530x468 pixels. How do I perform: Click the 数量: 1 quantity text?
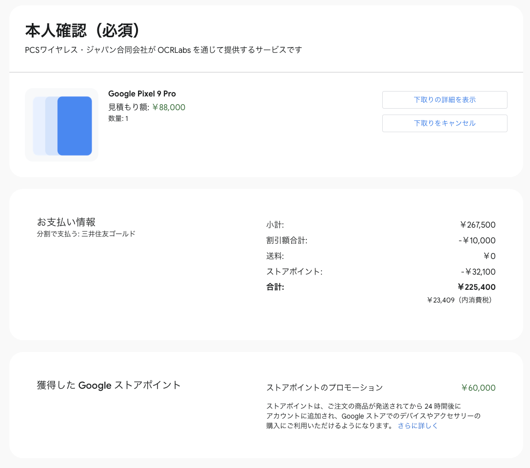118,118
